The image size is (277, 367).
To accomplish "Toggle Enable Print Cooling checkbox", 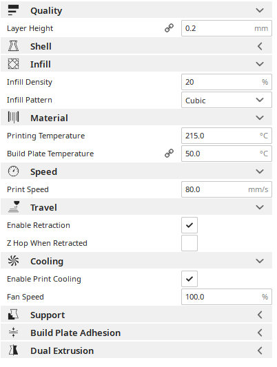I will [189, 279].
